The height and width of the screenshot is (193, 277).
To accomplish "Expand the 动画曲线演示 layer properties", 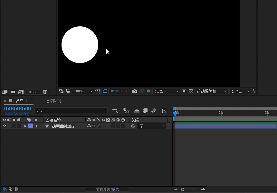I will click(x=25, y=126).
